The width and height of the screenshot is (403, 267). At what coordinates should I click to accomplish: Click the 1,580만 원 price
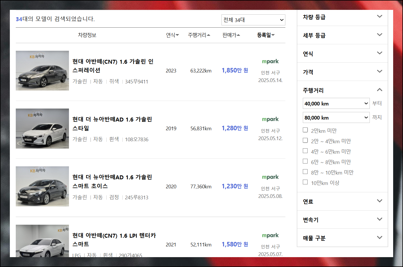[x=235, y=244]
